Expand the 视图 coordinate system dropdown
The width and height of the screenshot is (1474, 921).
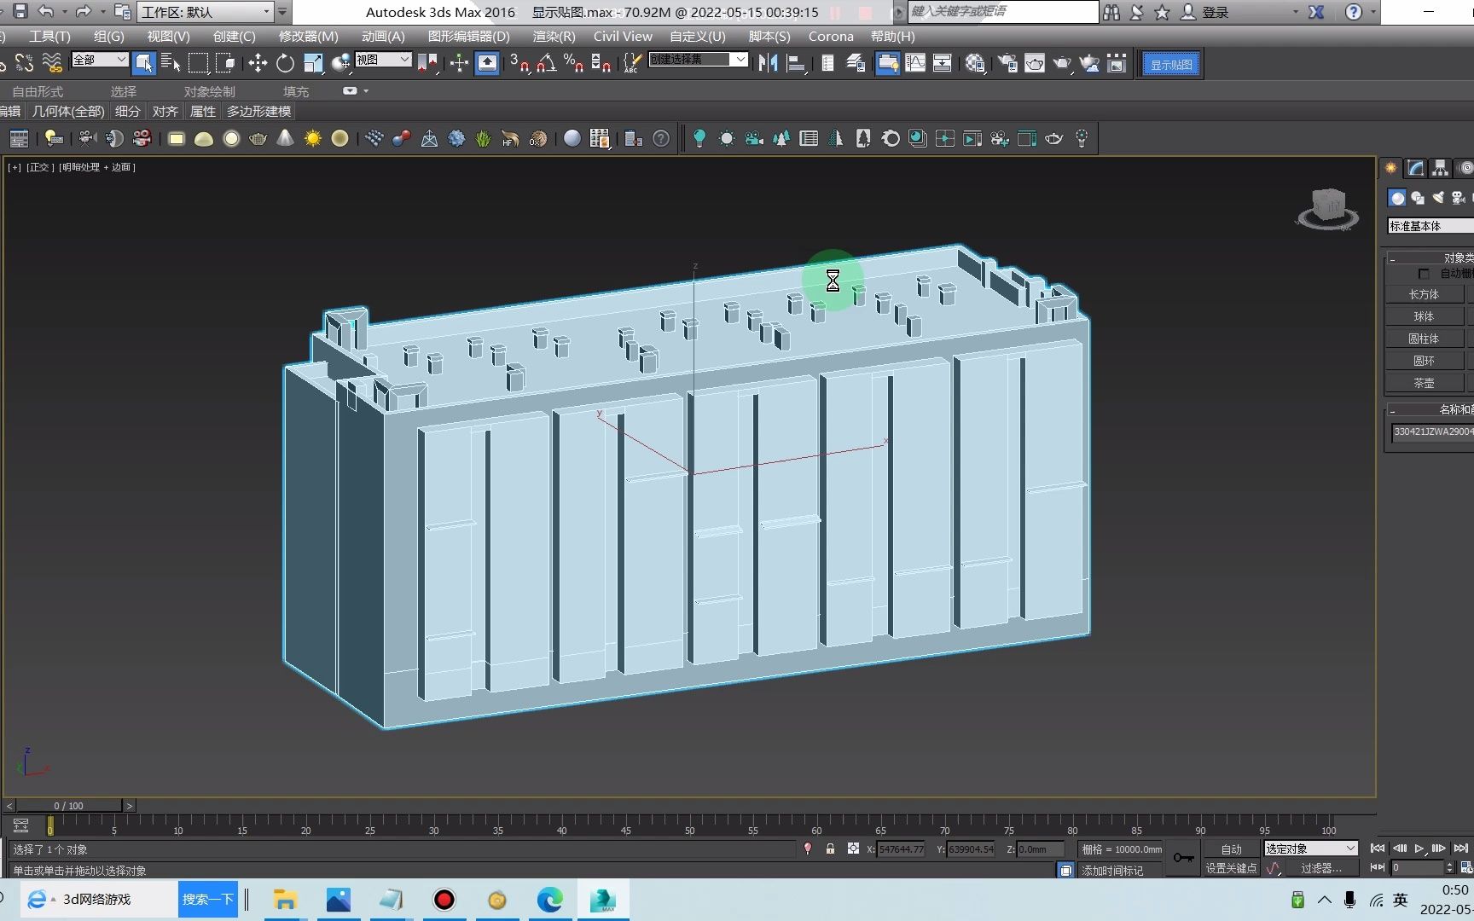pyautogui.click(x=383, y=60)
